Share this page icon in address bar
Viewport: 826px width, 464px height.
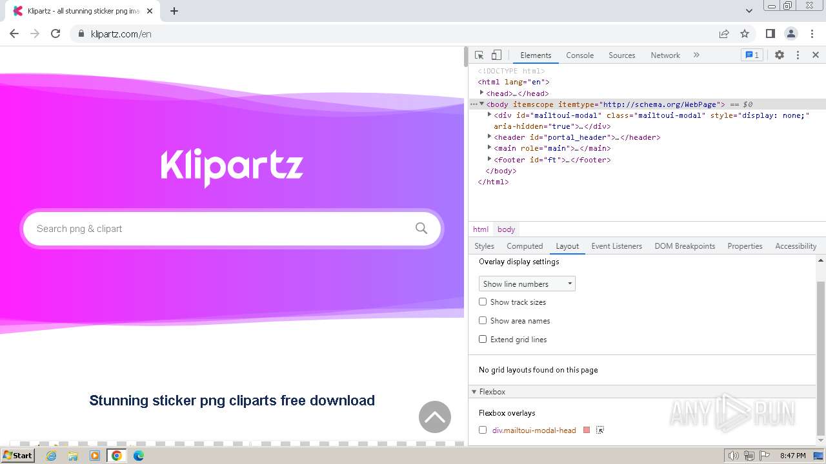[x=724, y=34]
